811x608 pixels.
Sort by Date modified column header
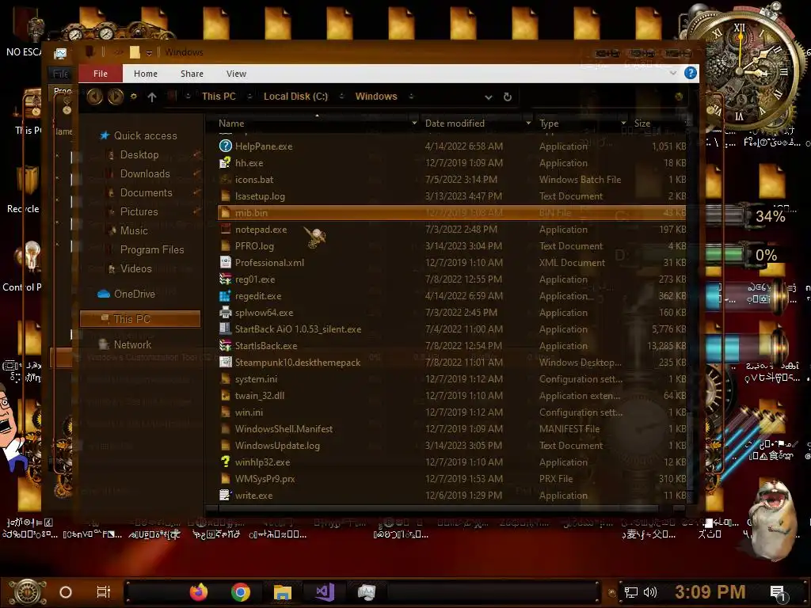point(455,123)
